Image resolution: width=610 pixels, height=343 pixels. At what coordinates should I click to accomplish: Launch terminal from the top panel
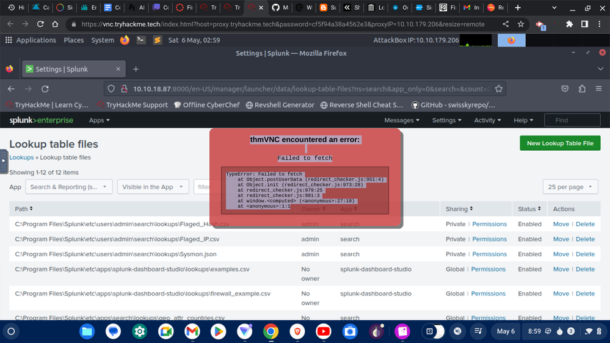(x=141, y=40)
